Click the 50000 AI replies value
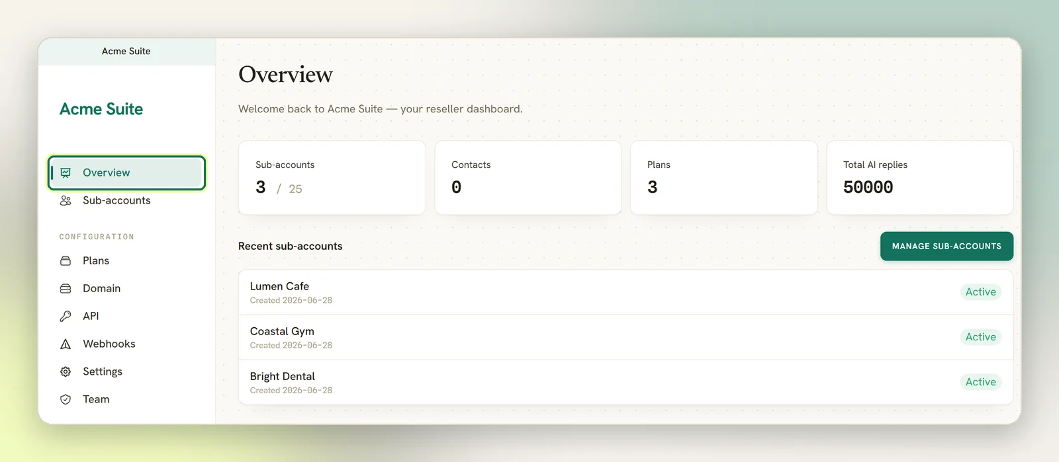 [868, 188]
